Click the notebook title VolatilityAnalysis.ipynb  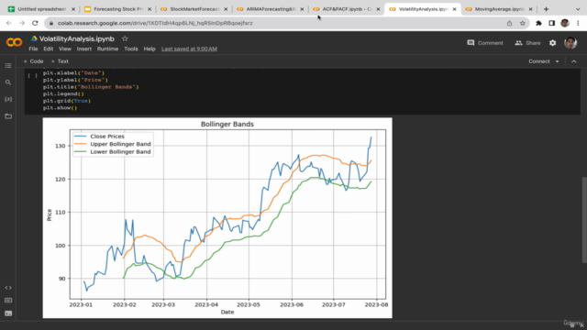(x=77, y=38)
